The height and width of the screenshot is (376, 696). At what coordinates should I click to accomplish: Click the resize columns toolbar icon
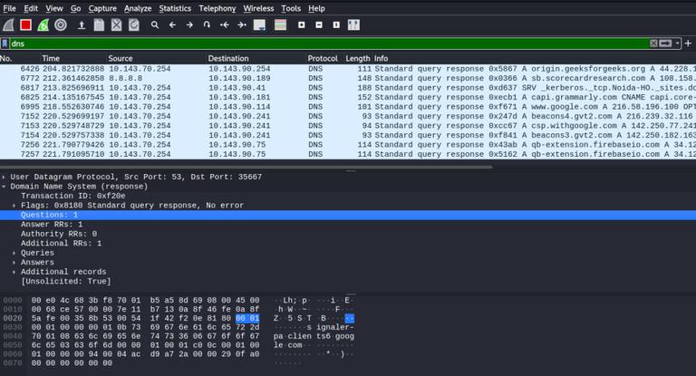click(353, 25)
